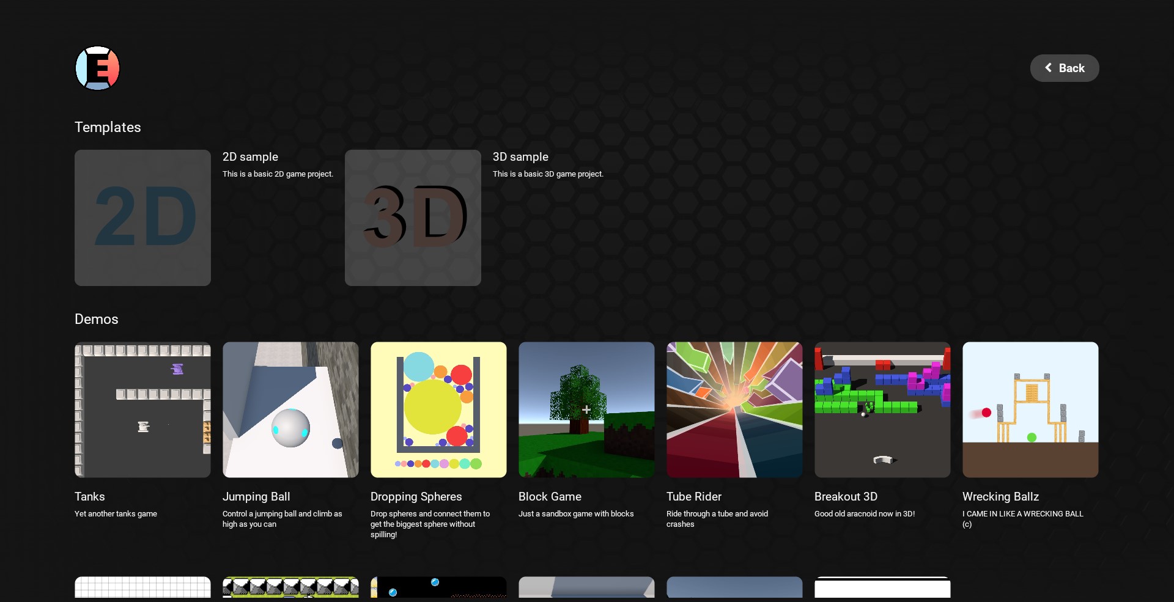Click the Dropping Spheres title label

pyautogui.click(x=416, y=497)
